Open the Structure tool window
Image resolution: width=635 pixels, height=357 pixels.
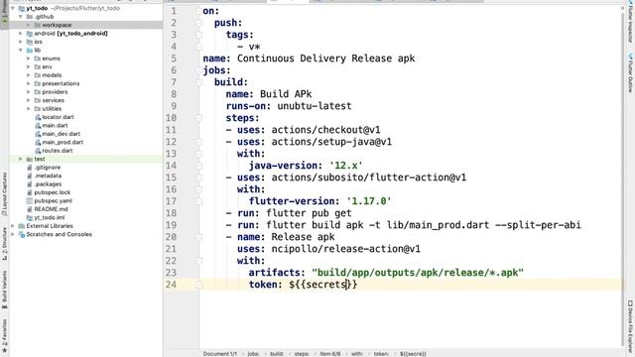click(x=4, y=243)
